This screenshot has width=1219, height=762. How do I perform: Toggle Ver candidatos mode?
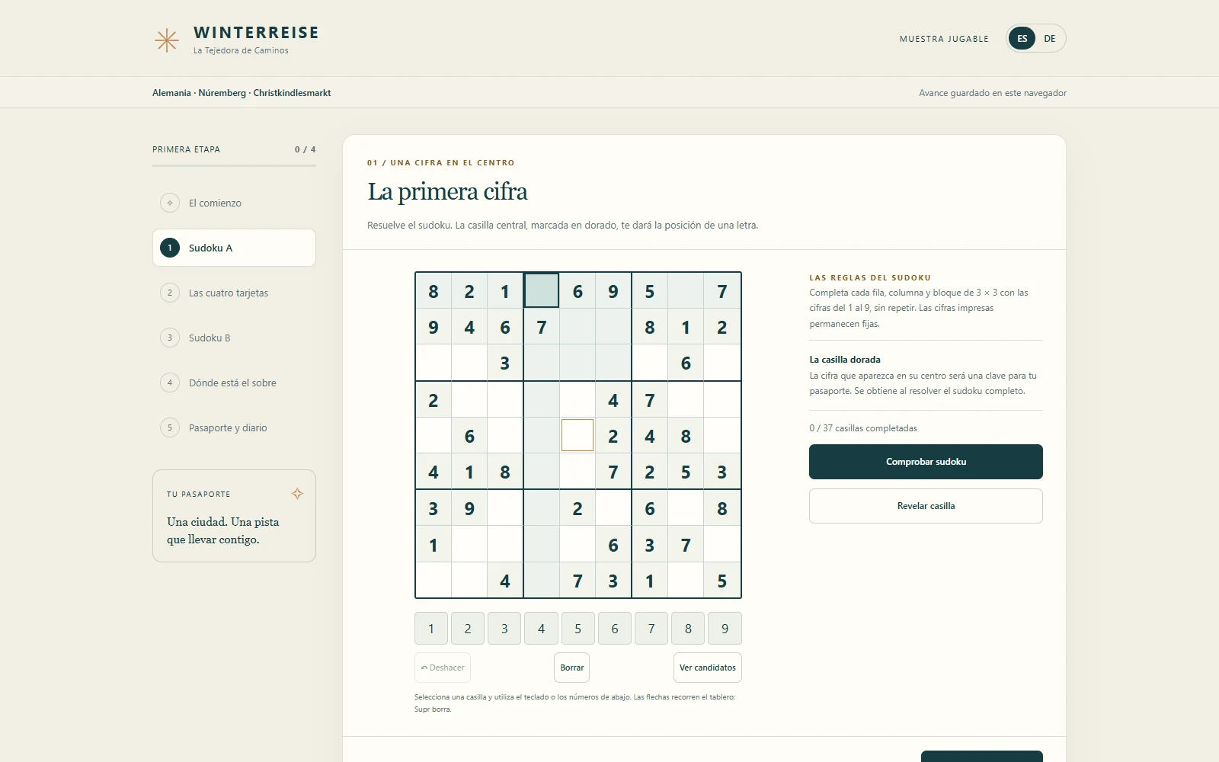[708, 668]
